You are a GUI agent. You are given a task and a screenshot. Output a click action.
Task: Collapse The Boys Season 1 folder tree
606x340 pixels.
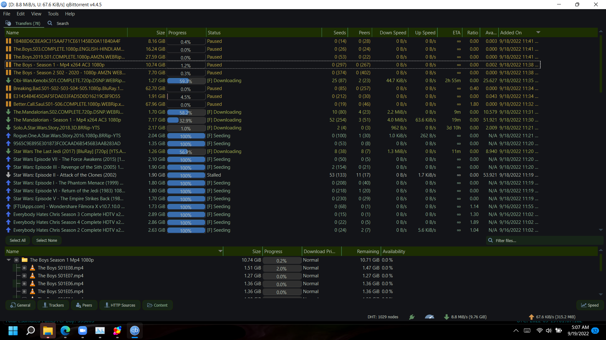9,260
